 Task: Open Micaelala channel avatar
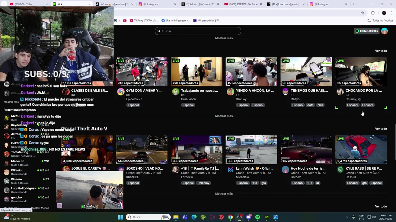pos(230,170)
